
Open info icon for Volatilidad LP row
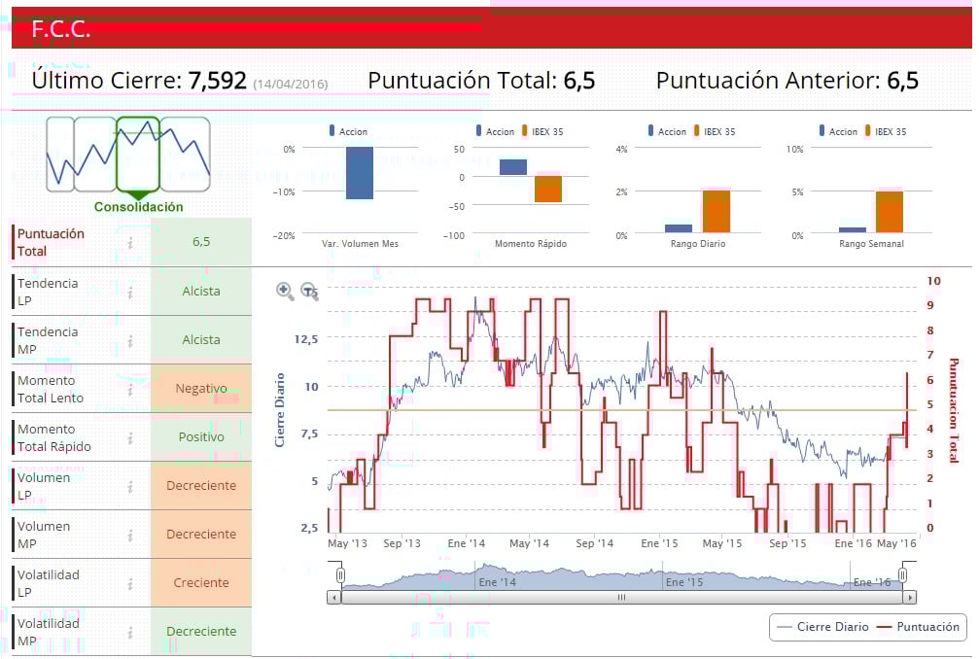(130, 583)
